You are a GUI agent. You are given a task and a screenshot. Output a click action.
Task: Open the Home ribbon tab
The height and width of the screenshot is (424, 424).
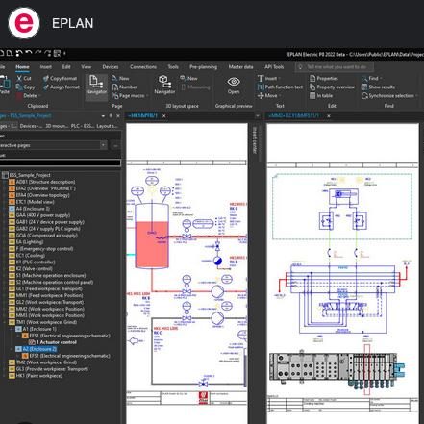point(22,67)
